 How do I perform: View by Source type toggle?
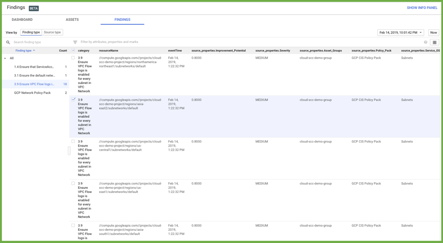52,32
